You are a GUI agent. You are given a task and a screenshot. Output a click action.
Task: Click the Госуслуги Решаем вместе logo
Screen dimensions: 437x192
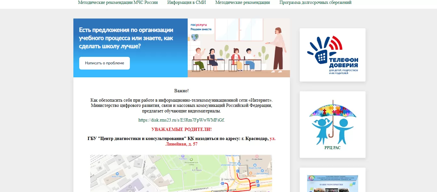click(201, 27)
